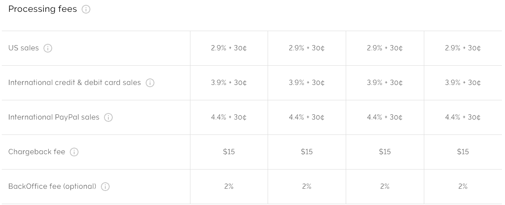Click the $15 chargeback value in second plan column
Viewport: 505px width, 205px height.
tap(307, 152)
